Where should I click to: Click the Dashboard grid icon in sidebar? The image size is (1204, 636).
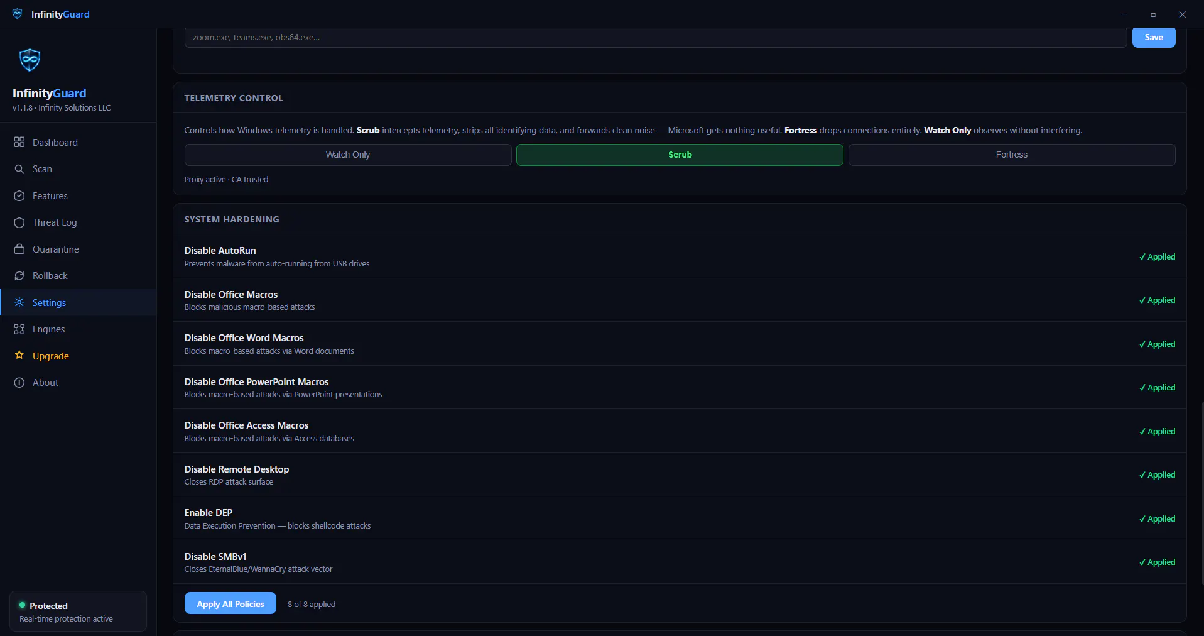[x=19, y=142]
